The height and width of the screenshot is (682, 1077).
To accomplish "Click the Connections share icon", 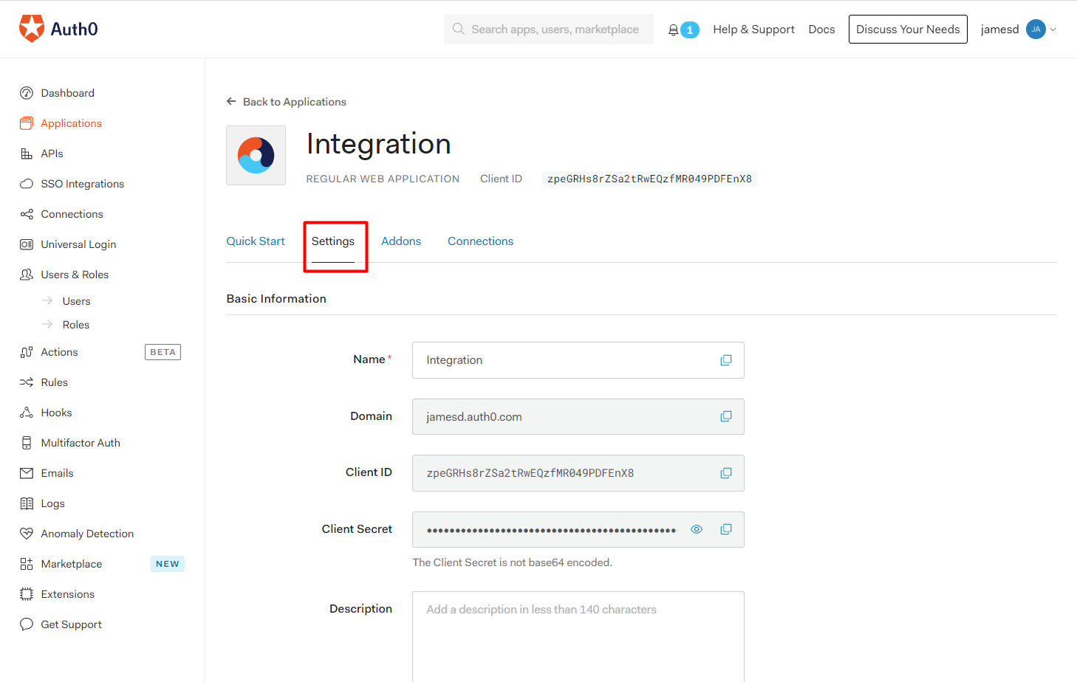I will coord(27,214).
